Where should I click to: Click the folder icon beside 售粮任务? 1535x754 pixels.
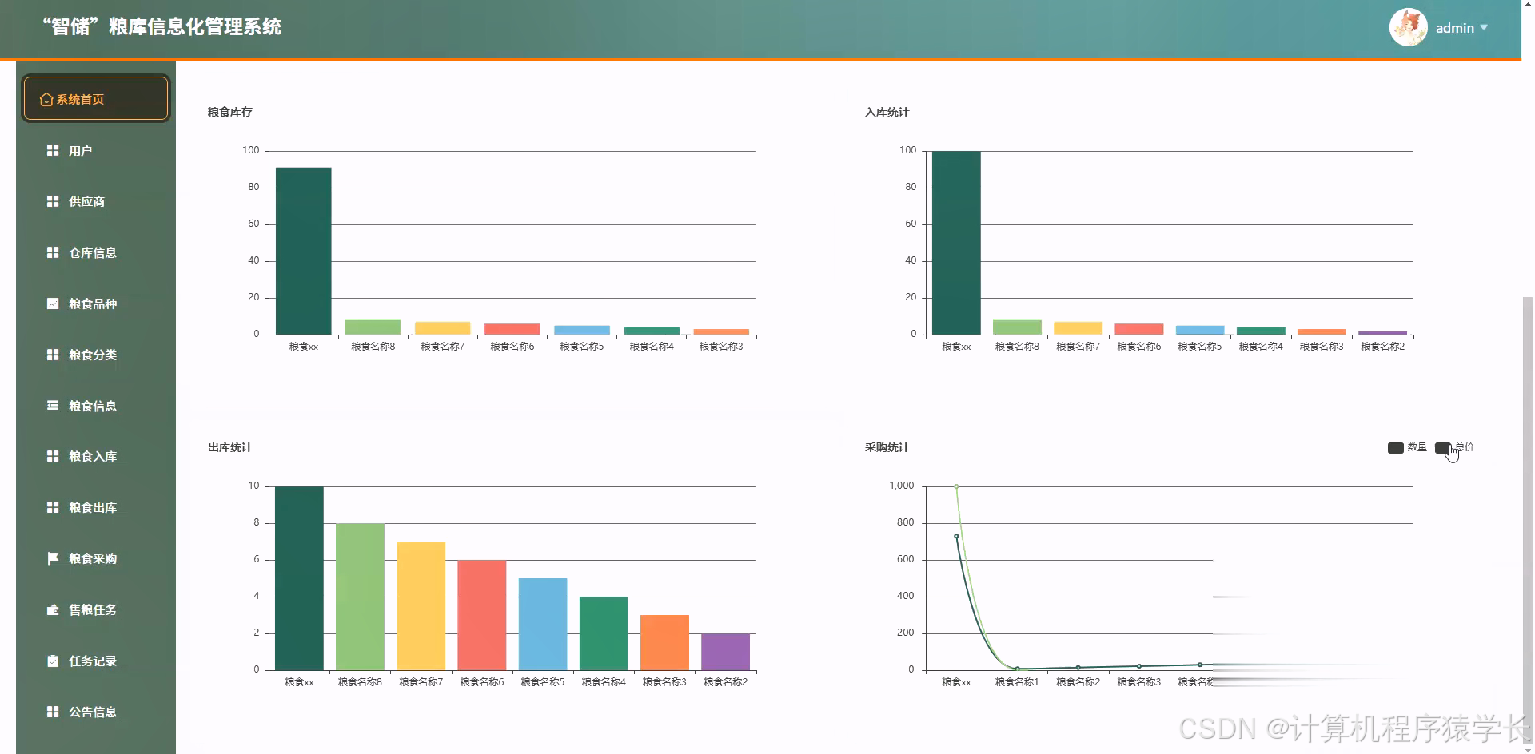[x=53, y=609]
